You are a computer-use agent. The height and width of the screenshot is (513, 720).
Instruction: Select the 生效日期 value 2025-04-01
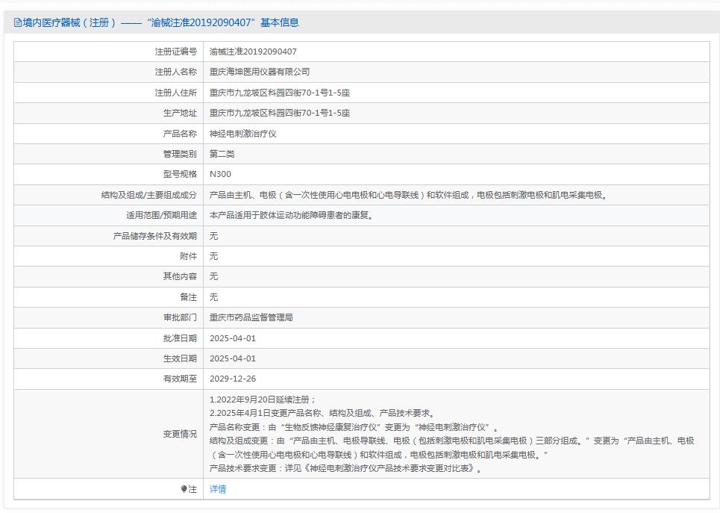click(233, 358)
